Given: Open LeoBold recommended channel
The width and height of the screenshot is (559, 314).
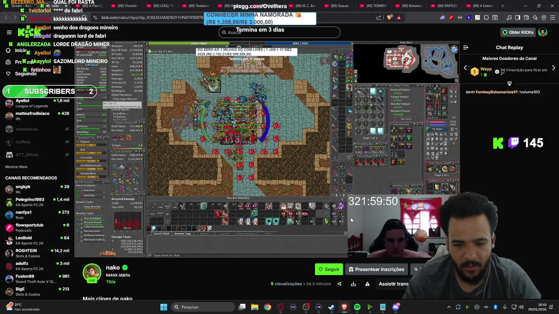Looking at the screenshot, I should point(37,240).
